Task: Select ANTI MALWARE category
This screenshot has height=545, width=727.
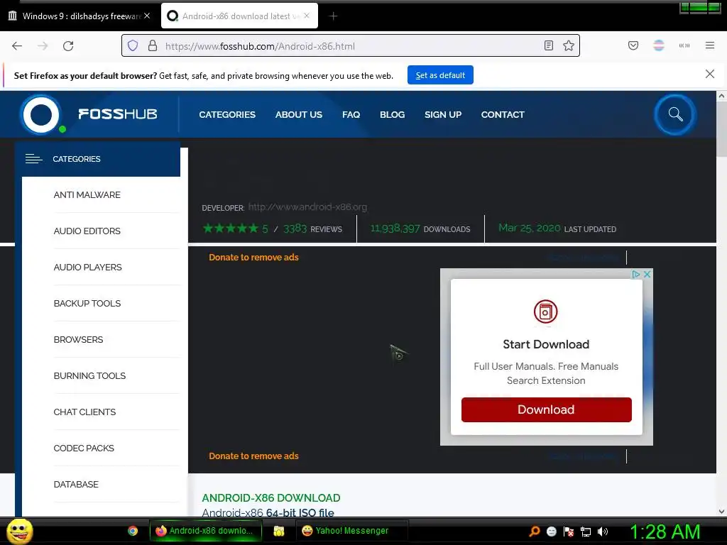Action: tap(87, 195)
